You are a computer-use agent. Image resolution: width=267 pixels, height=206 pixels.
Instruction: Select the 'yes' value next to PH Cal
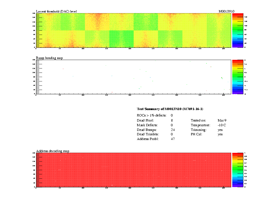pyautogui.click(x=220, y=134)
